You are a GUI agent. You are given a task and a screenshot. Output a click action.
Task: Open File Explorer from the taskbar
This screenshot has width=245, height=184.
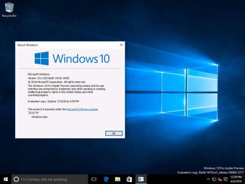coord(118,180)
